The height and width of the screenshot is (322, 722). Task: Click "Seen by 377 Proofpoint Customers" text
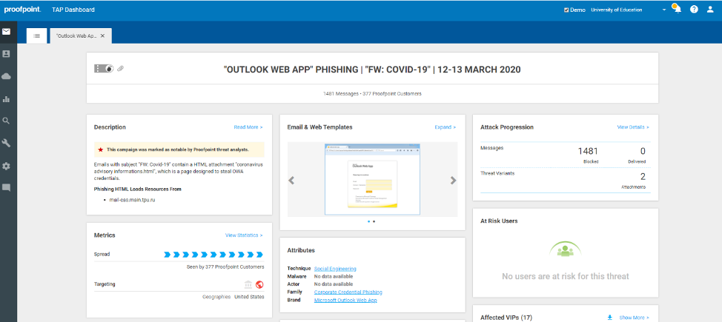click(226, 266)
